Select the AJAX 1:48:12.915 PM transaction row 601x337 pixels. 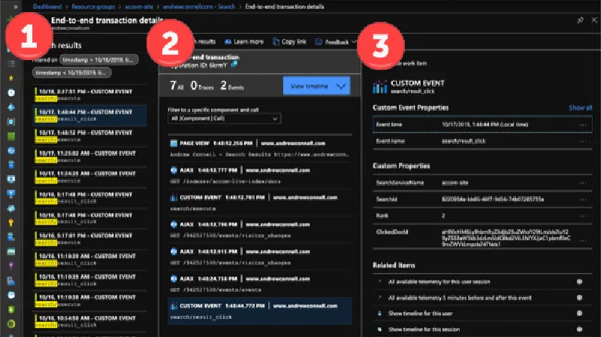(260, 257)
